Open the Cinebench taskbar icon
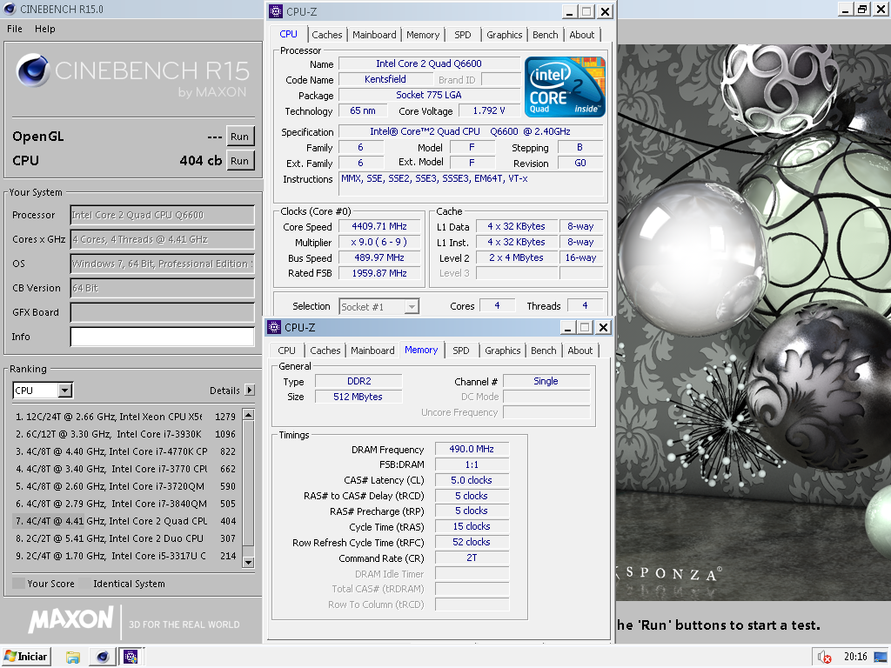Image resolution: width=891 pixels, height=668 pixels. pos(103,658)
